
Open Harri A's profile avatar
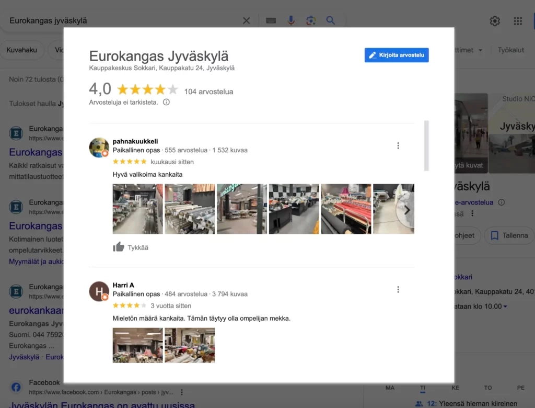click(x=99, y=291)
